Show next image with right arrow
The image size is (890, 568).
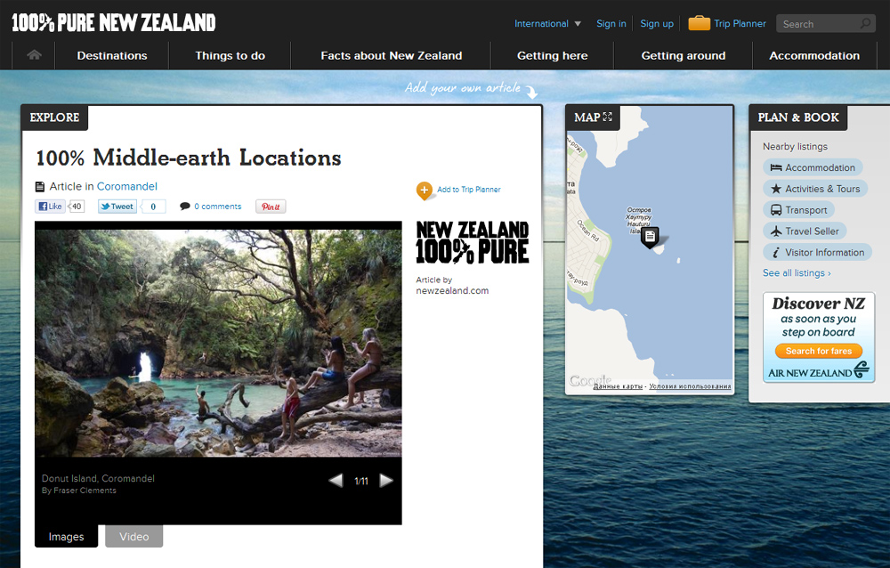386,481
